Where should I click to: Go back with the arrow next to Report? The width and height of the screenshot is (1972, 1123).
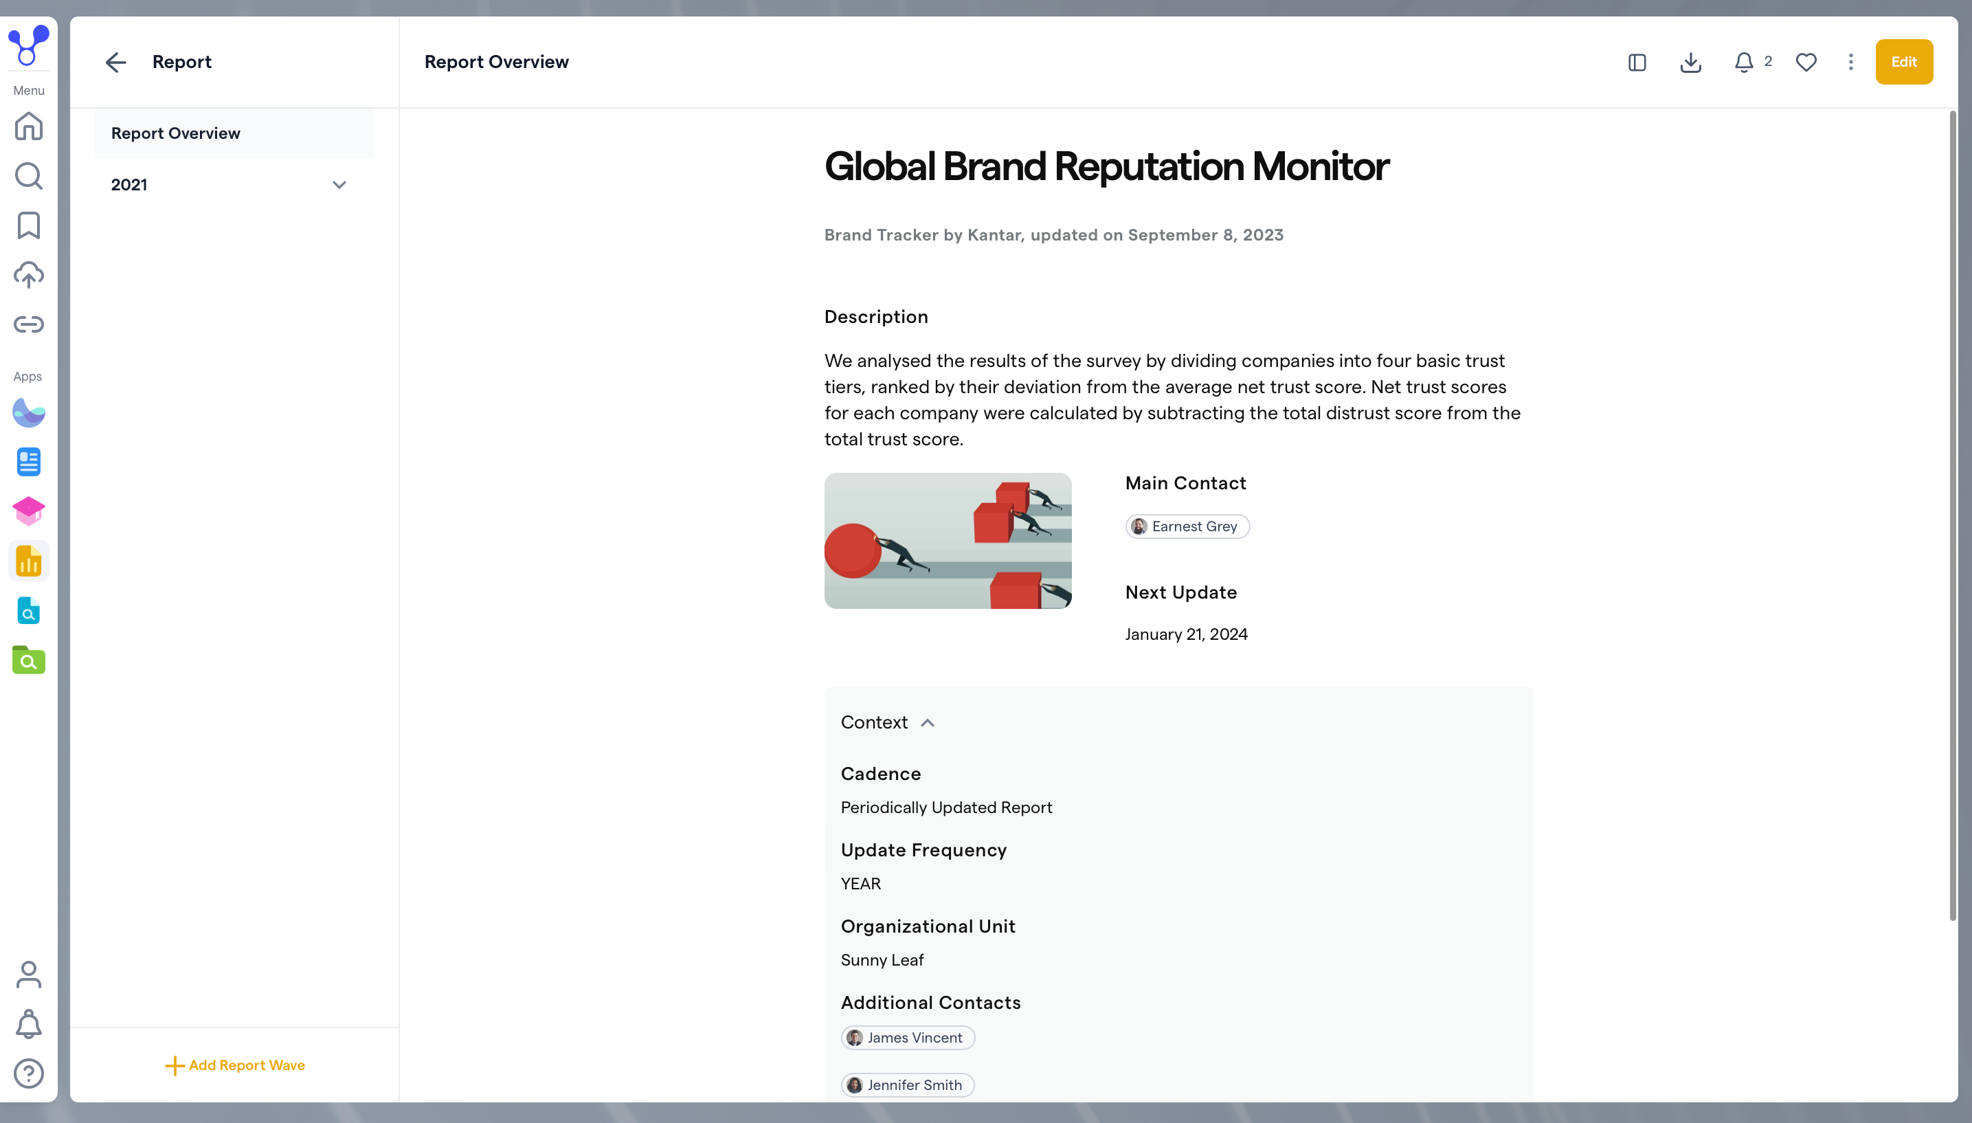[115, 62]
